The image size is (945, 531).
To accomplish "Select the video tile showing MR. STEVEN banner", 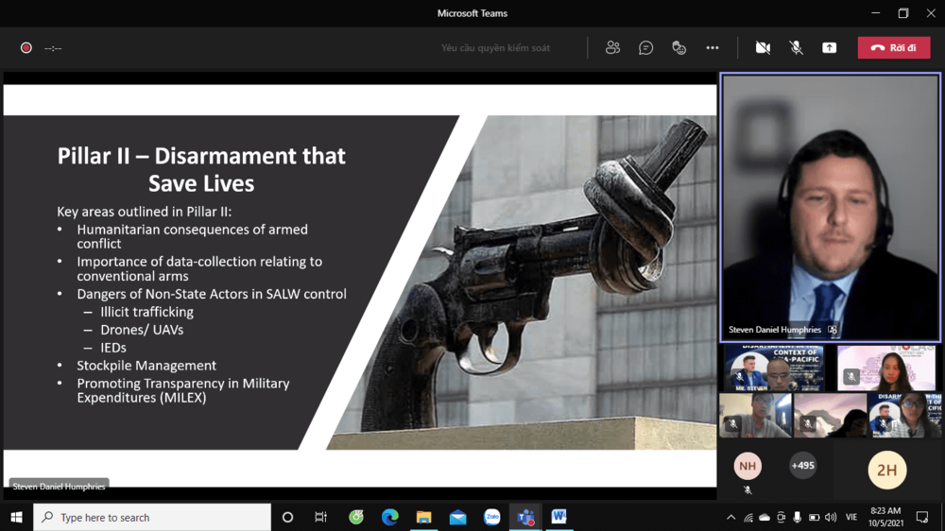I will click(774, 368).
